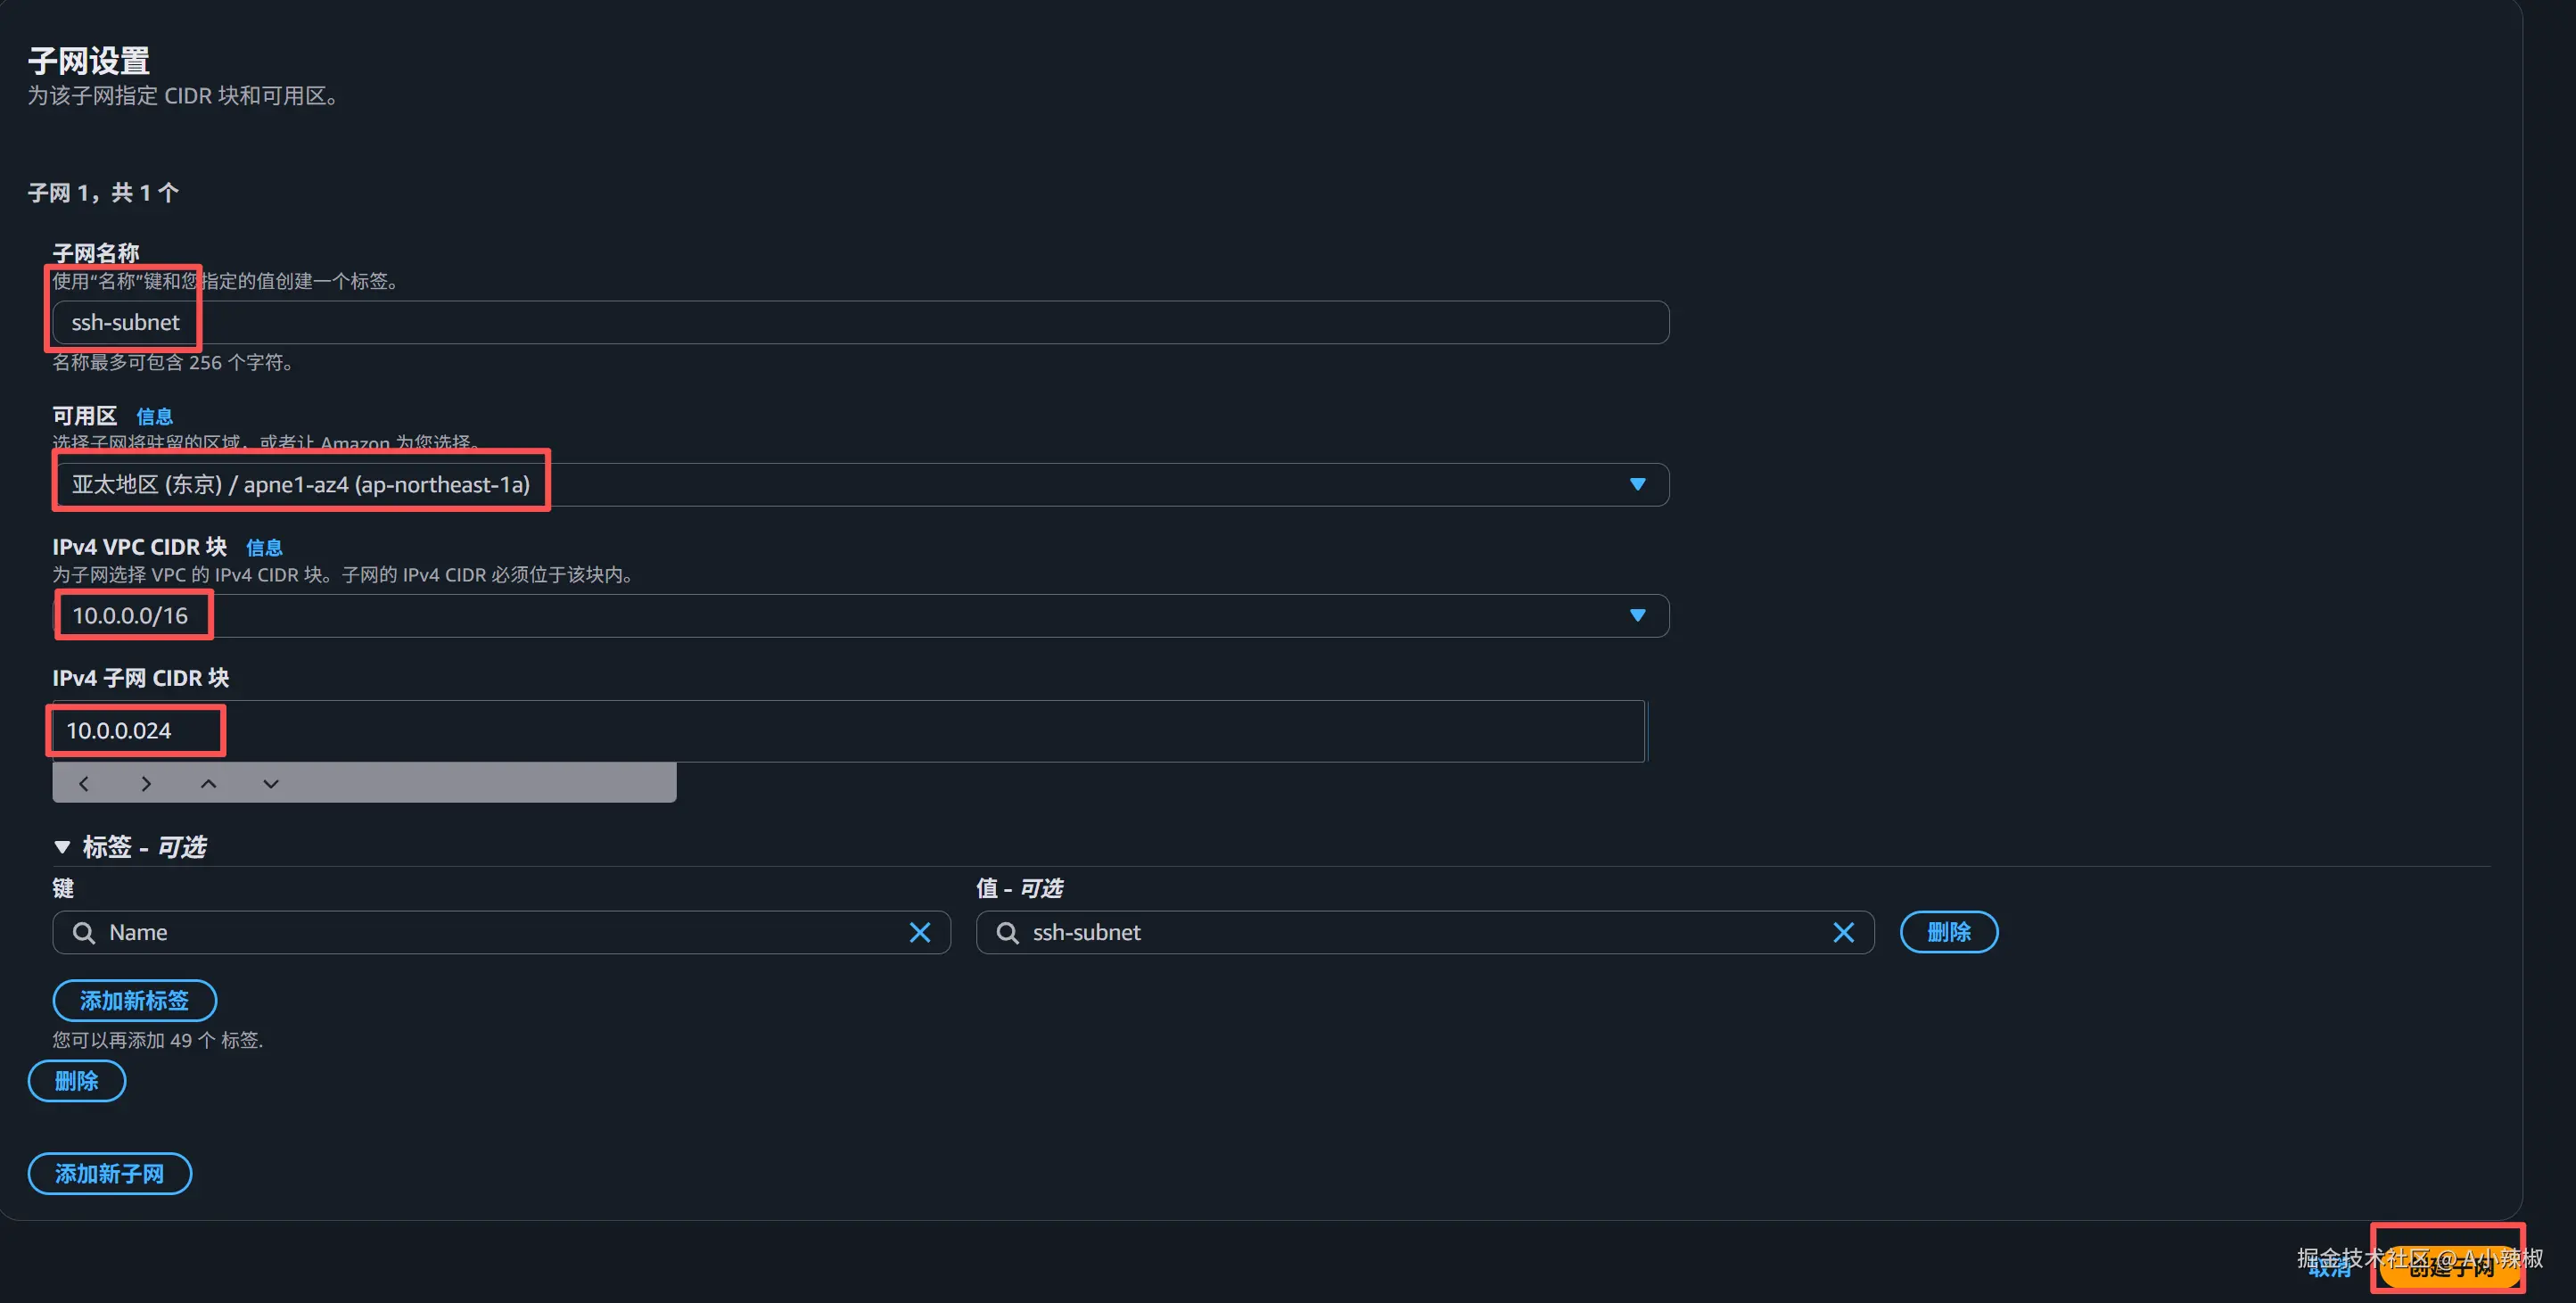Image resolution: width=2576 pixels, height=1303 pixels.
Task: Click the IPv4 subnet CIDR input field
Action: pos(848,731)
